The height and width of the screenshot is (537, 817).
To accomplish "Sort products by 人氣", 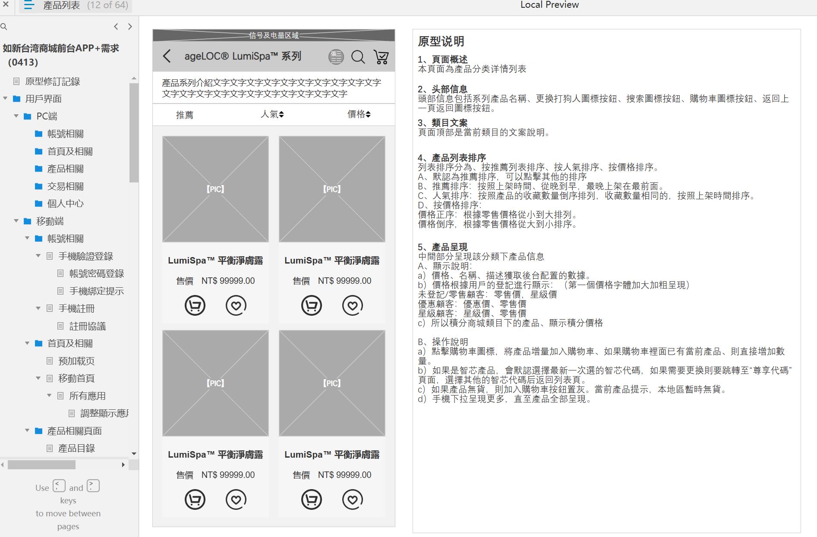I will [272, 114].
